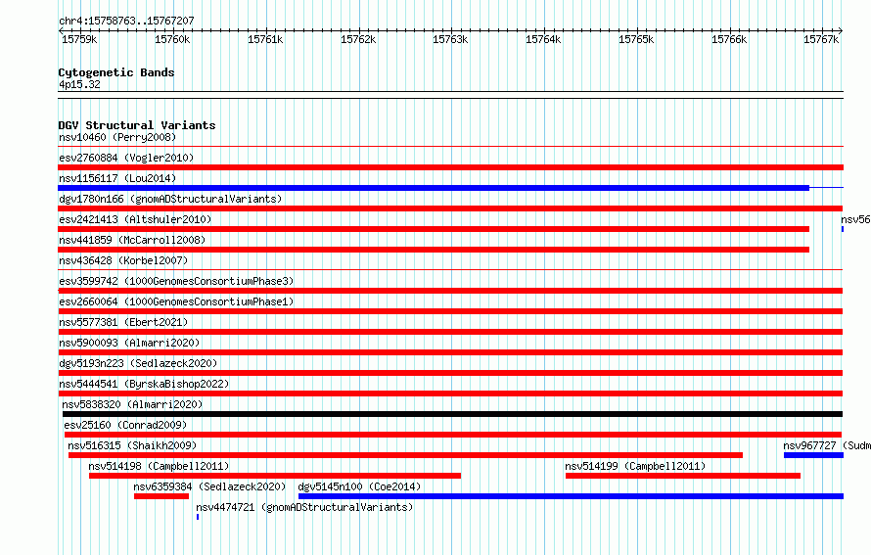The height and width of the screenshot is (555, 871).
Task: Click the Cytogenetic Bands track title
Action: tap(116, 72)
